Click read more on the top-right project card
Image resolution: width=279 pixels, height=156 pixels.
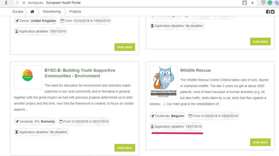tap(260, 42)
